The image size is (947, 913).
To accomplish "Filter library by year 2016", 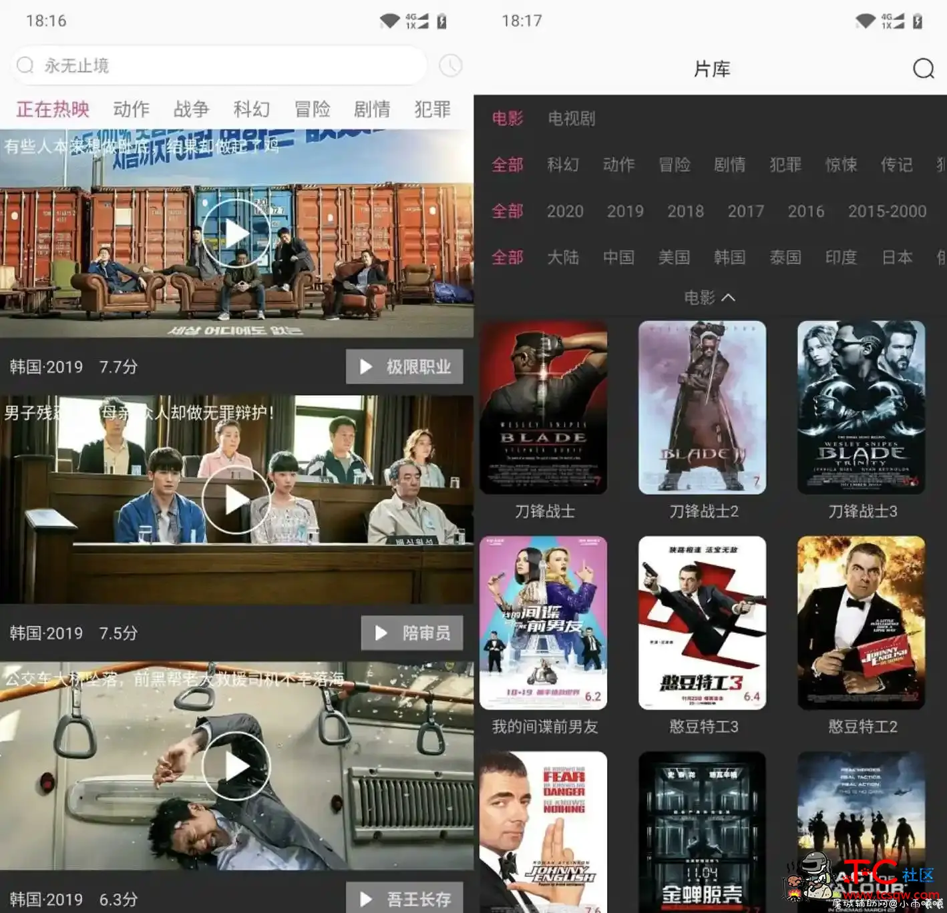I will coord(805,211).
